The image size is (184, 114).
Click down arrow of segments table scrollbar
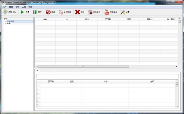[x=177, y=107]
